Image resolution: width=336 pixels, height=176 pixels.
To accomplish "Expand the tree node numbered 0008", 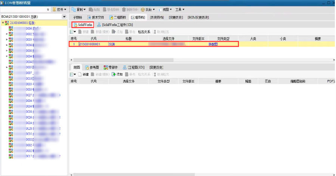I will pyautogui.click(x=7, y=51).
